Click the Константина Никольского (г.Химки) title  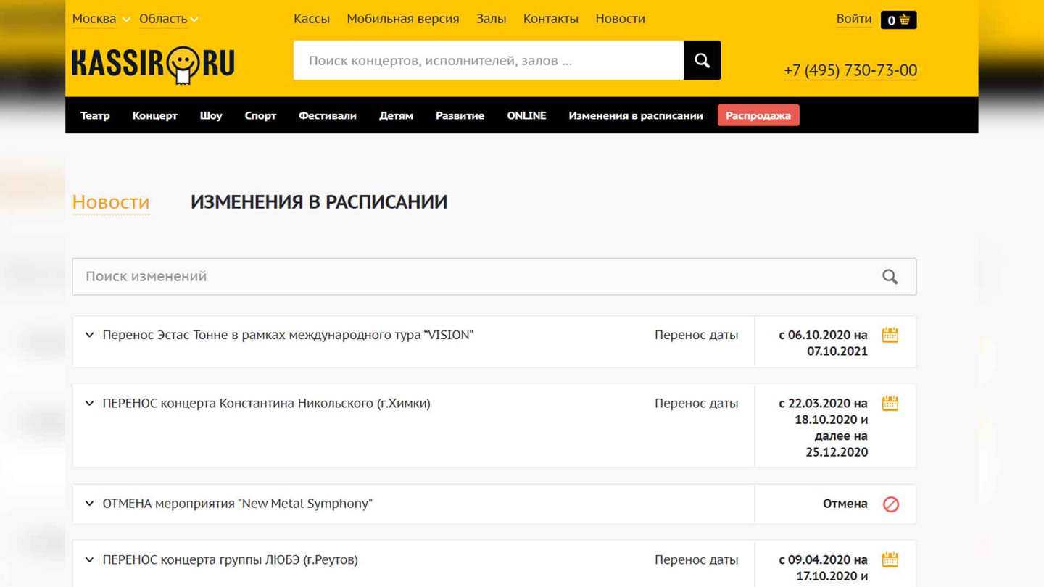coord(266,403)
